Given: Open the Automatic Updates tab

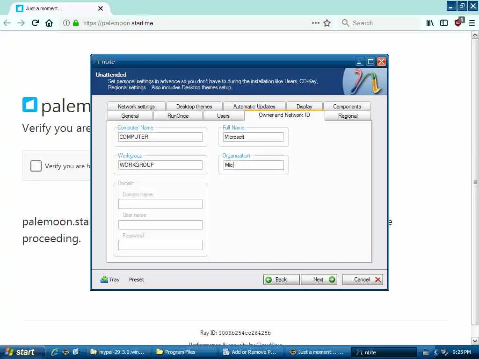Looking at the screenshot, I should (254, 106).
